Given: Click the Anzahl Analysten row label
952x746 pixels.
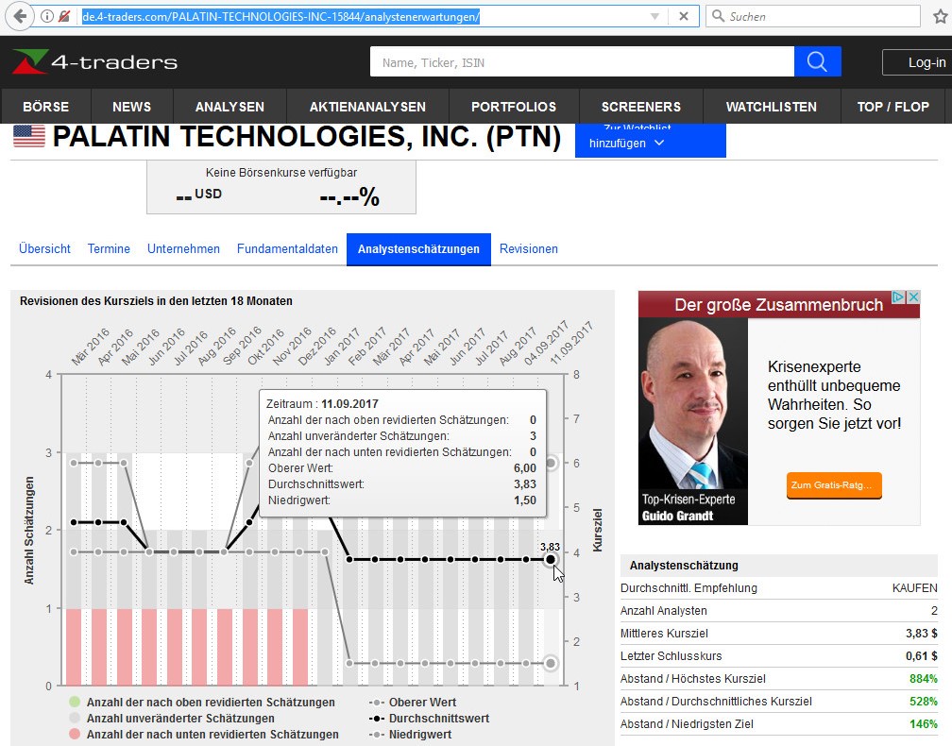Looking at the screenshot, I should tap(664, 611).
